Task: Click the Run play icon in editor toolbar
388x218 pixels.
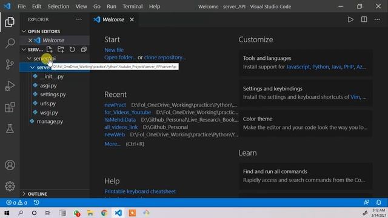Action: tap(350, 19)
